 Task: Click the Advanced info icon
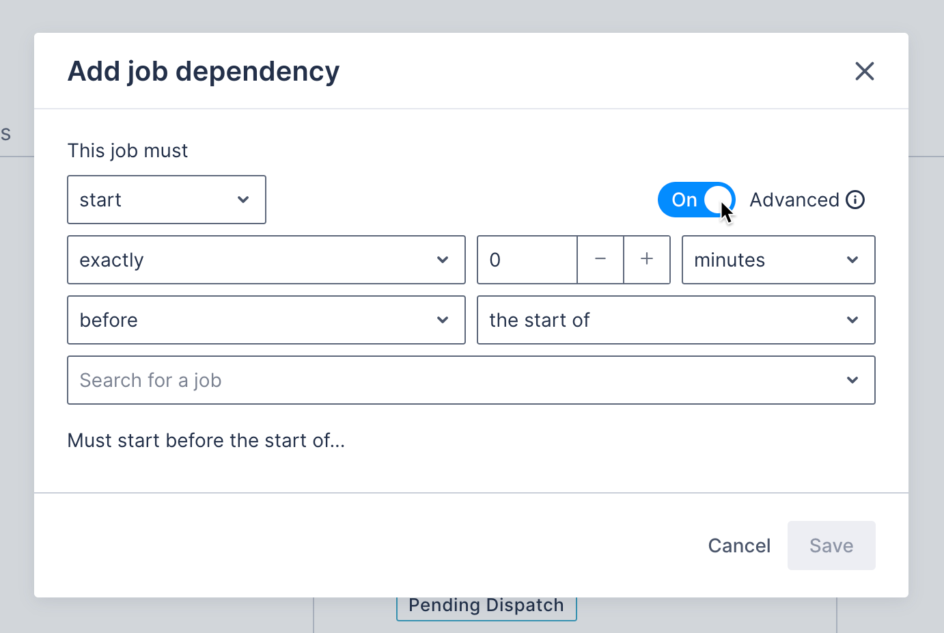click(x=856, y=200)
